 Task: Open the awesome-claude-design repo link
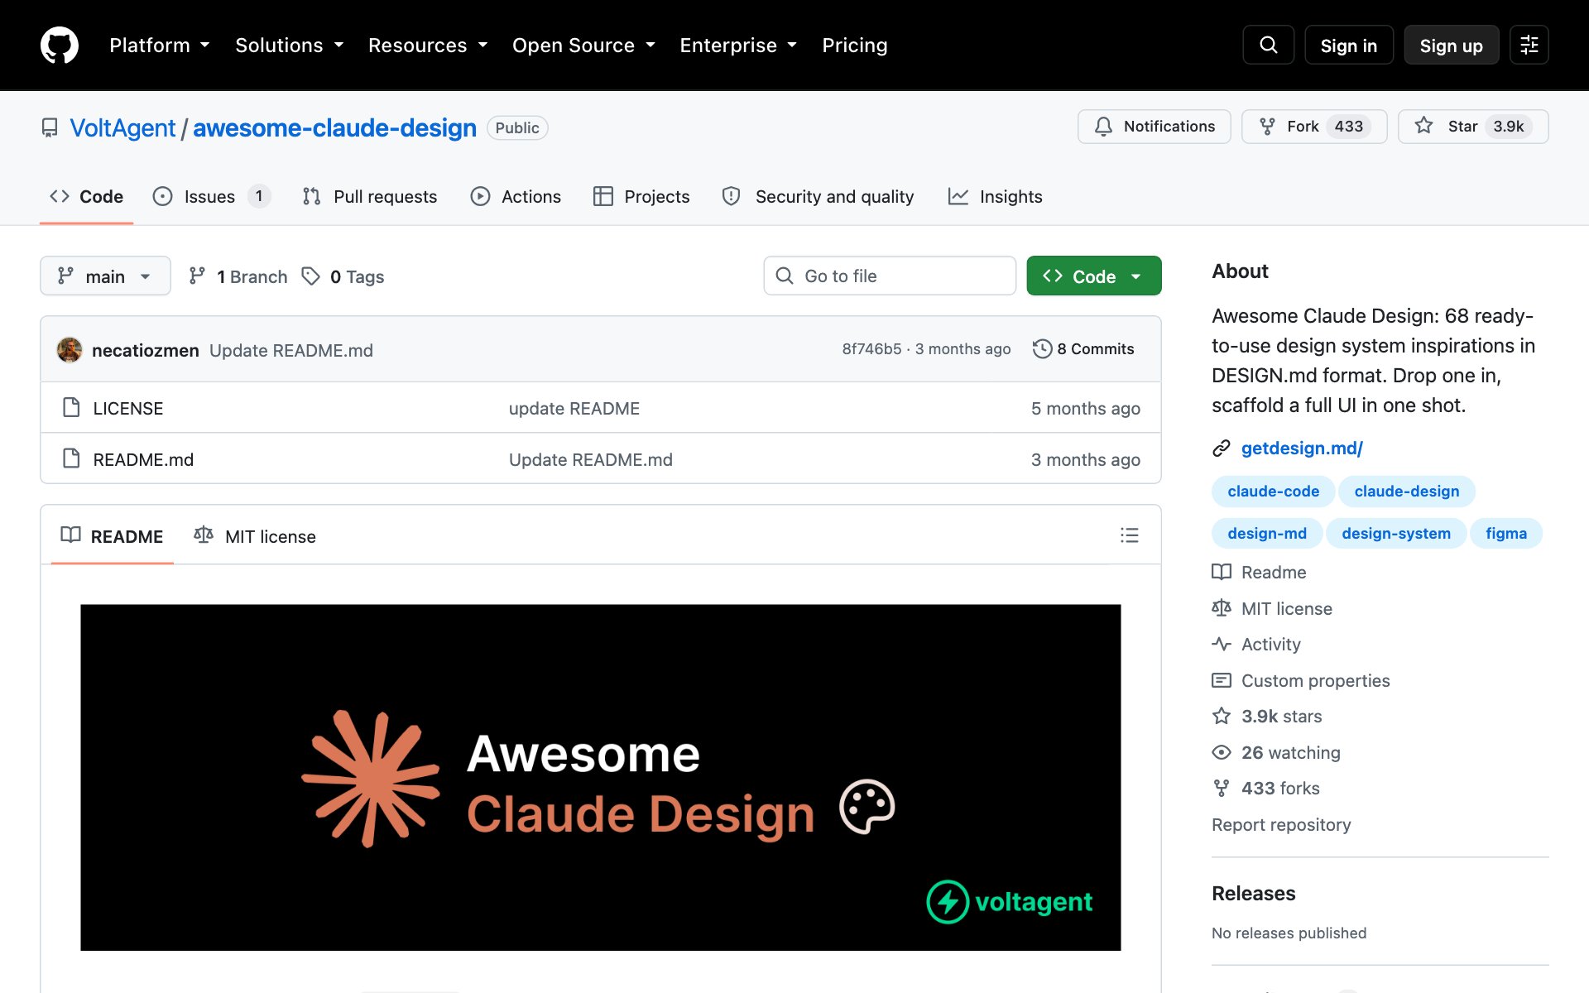point(334,127)
